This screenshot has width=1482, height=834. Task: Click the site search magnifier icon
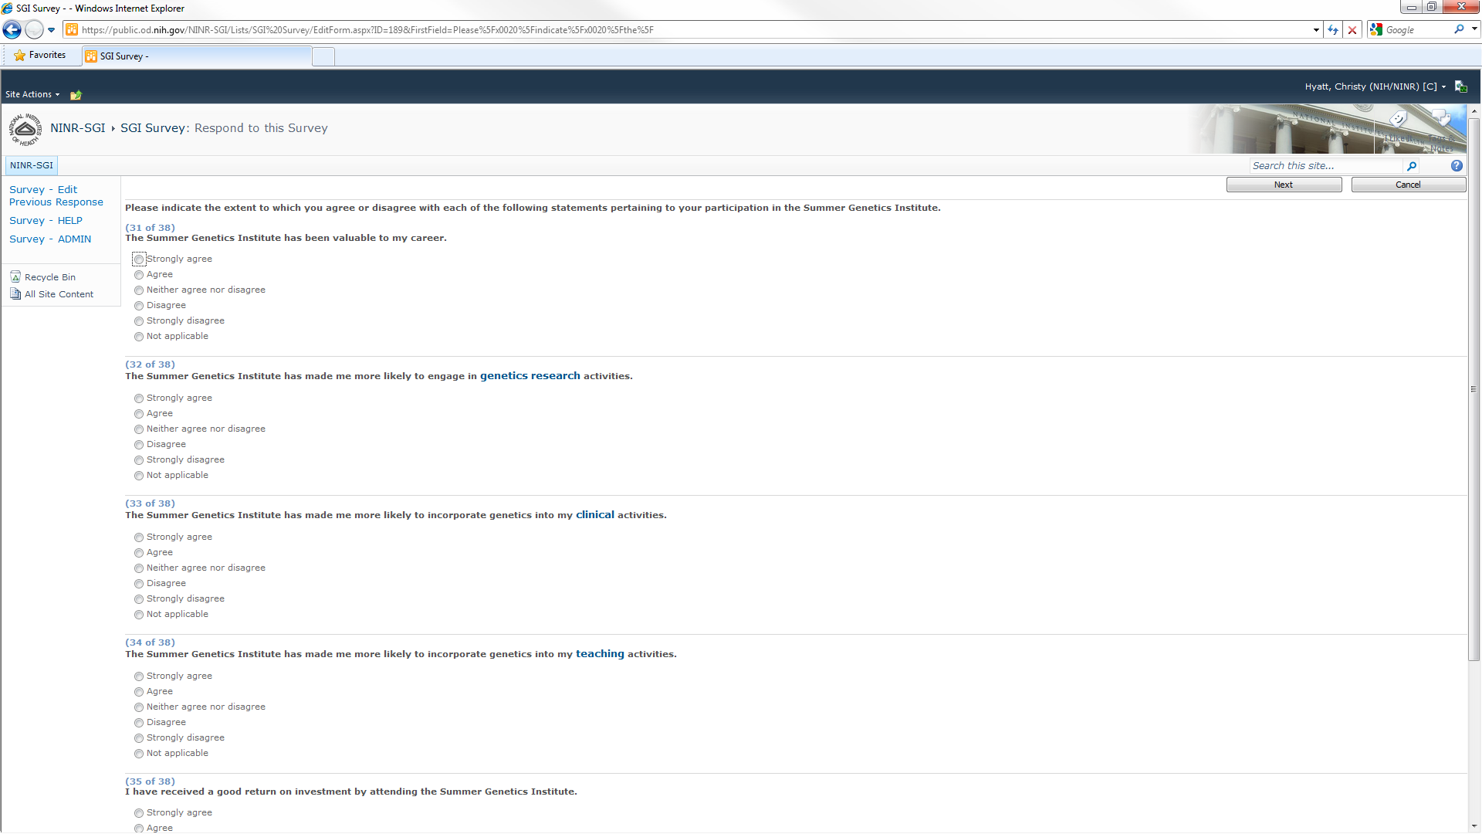pos(1412,166)
